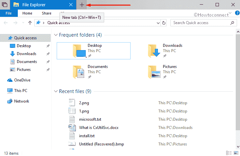Switch to the Home ribbon tab

click(27, 13)
